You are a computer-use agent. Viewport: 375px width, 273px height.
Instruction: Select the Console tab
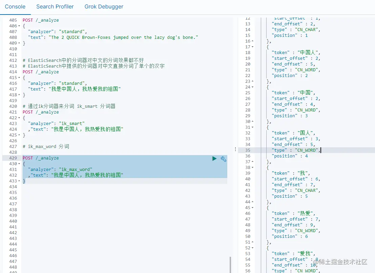click(15, 7)
